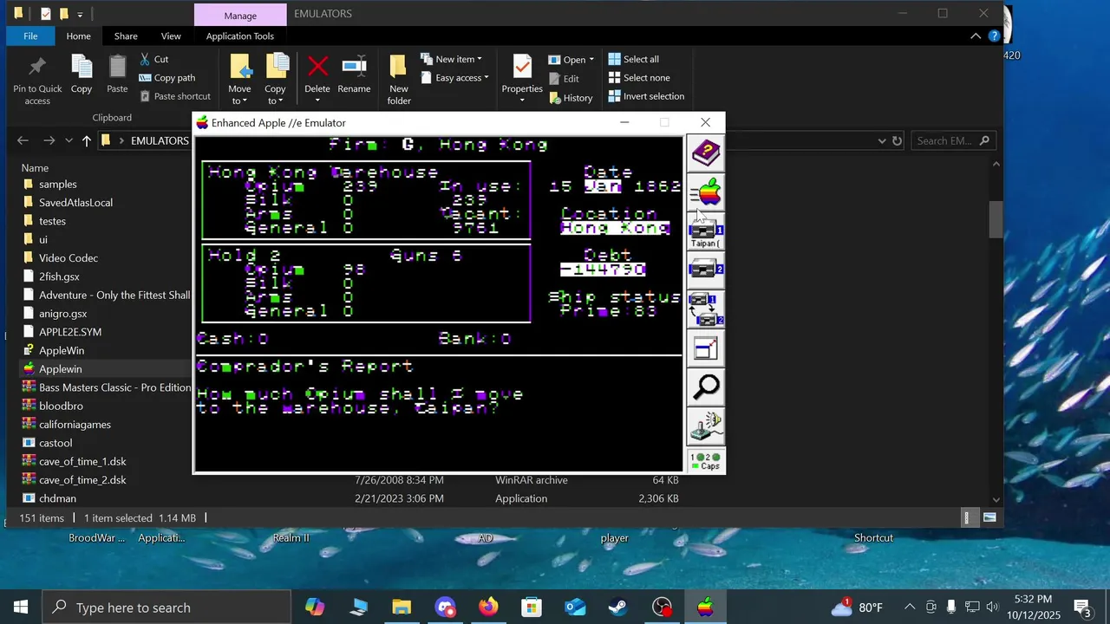Toggle full screen mode icon in emulator

706,348
